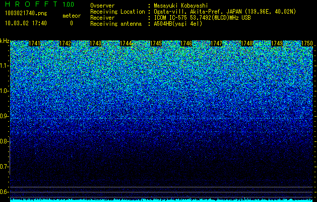Click the observer name Masayuki Kobayashi

coord(181,6)
